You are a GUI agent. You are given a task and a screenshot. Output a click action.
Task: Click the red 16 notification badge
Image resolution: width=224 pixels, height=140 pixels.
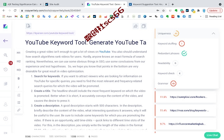(10, 63)
